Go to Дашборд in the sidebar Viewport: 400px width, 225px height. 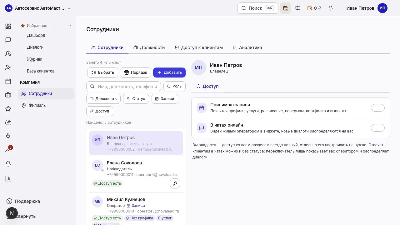pyautogui.click(x=36, y=35)
